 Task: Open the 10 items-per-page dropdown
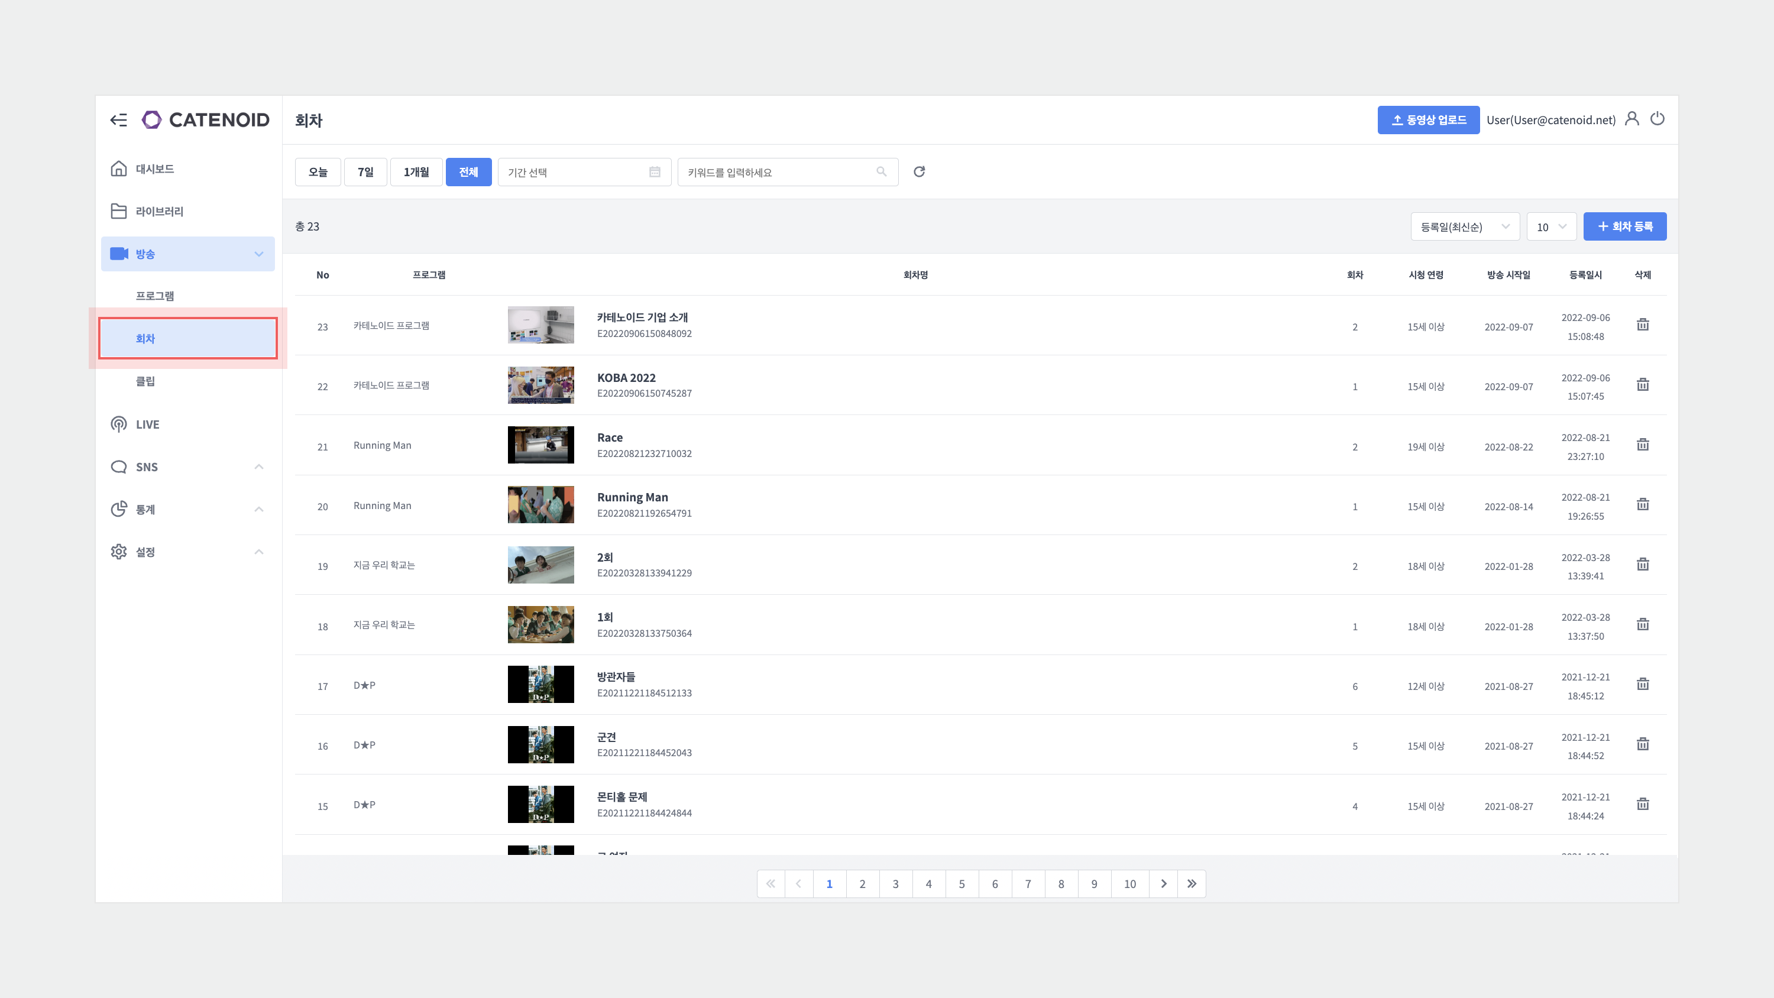1551,226
